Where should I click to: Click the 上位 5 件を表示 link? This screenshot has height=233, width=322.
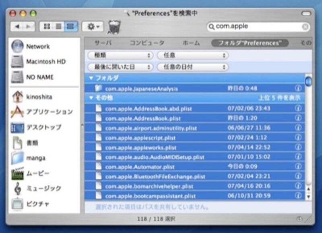pos(279,98)
